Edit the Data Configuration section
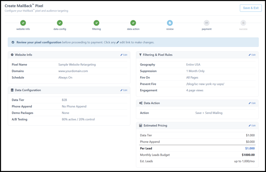Screen dimensions: 266x172 click(124, 90)
